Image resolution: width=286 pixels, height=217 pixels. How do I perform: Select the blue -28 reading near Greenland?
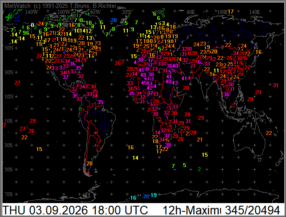point(113,20)
